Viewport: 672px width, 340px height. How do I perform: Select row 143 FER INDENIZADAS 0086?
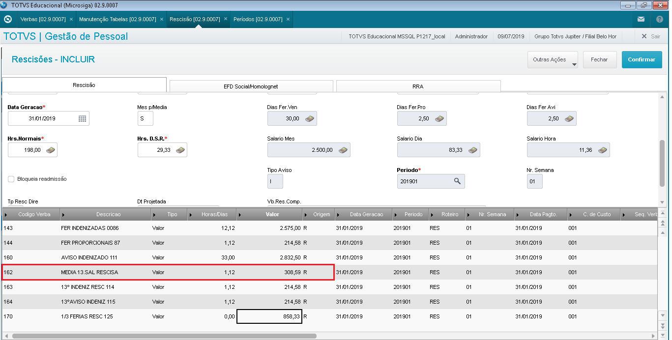330,228
